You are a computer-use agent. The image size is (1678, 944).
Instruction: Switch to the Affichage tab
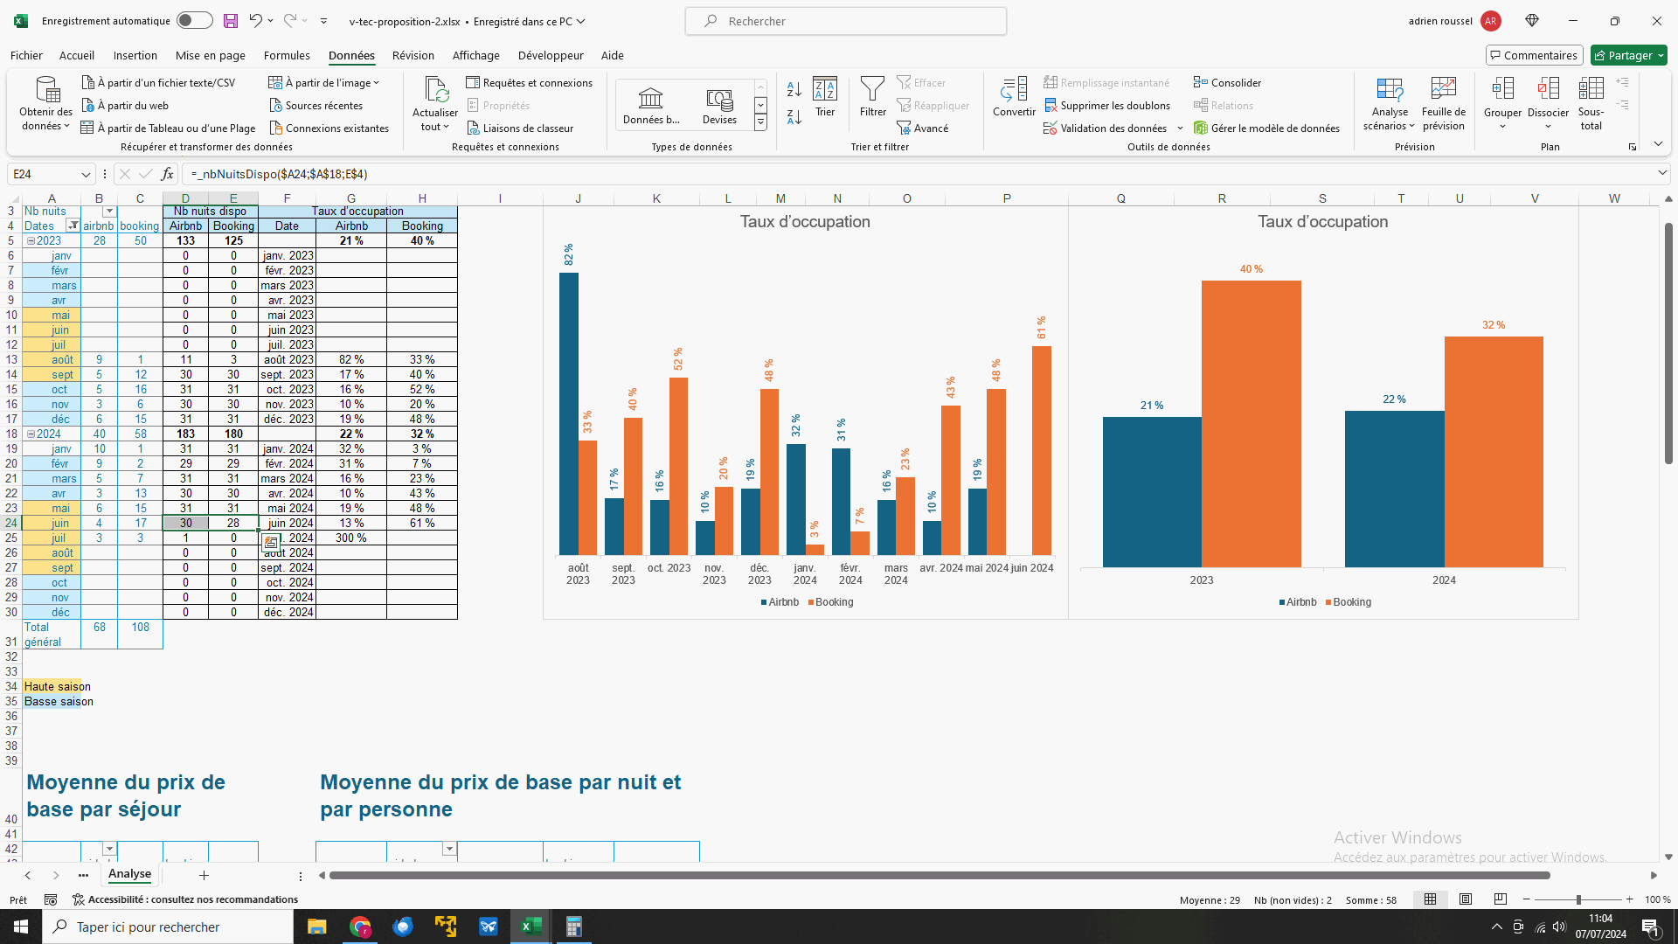tap(475, 55)
